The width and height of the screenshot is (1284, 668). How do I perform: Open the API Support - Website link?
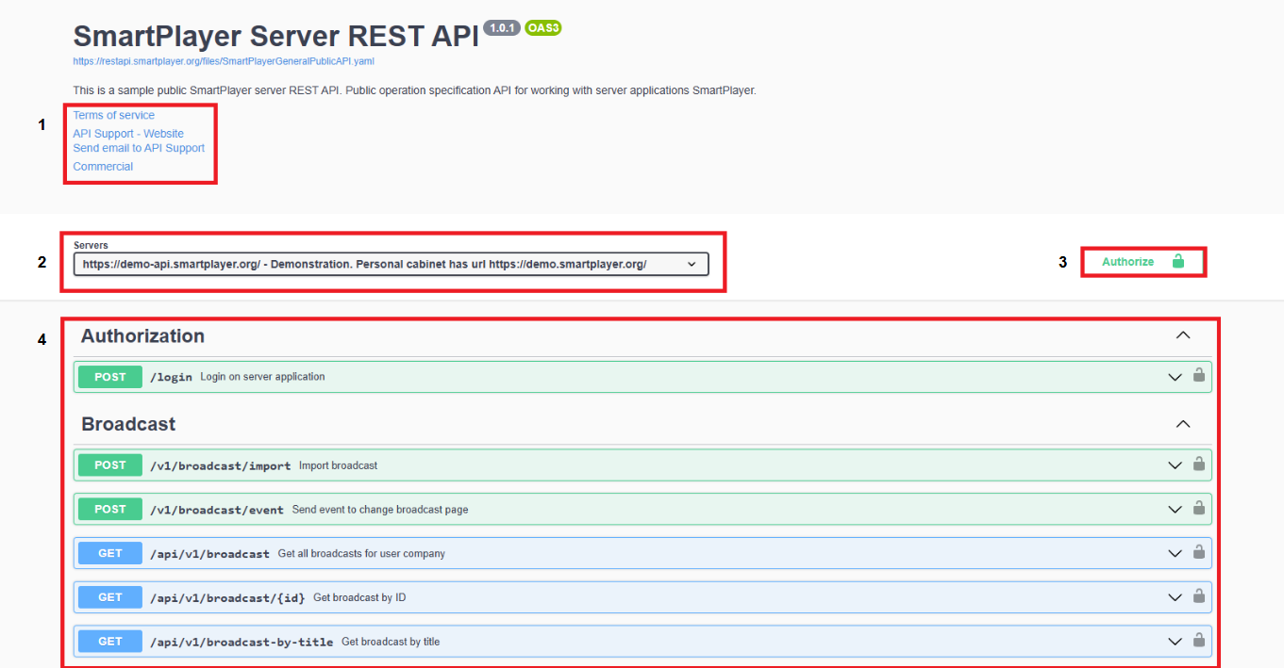pos(128,134)
